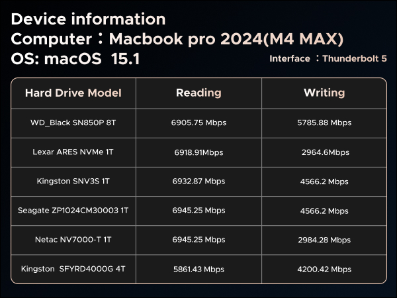This screenshot has width=397, height=298.
Task: Select the Seagate ZP1024CM30003 1T cell
Action: pyautogui.click(x=73, y=211)
